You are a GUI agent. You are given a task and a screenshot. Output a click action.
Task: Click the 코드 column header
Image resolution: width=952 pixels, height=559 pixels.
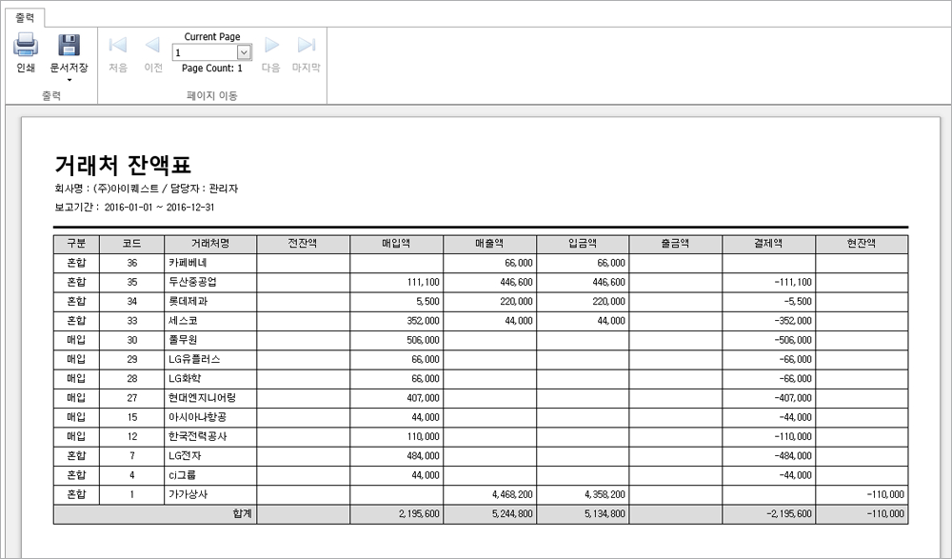tap(131, 244)
